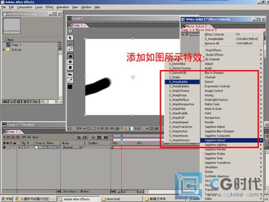Screen dimensions: 269x202
Task: Click the RGB channel color buttons
Action: (129, 128)
